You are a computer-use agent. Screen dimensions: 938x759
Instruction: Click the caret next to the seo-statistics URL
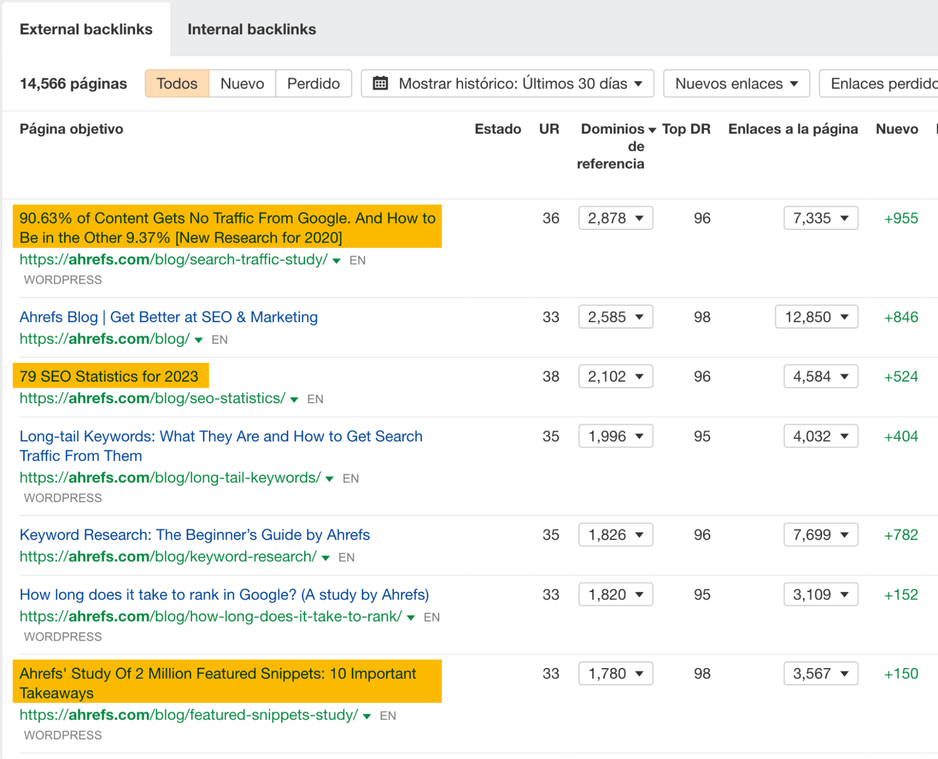295,399
